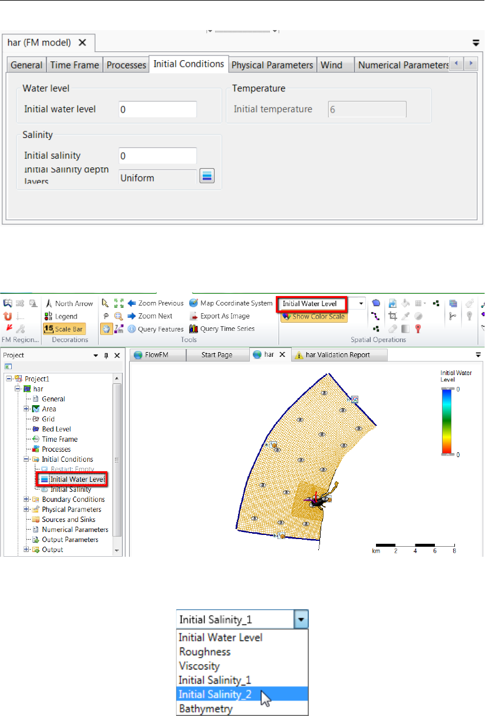Open the Start Page tab
485x716 pixels.
pos(217,354)
